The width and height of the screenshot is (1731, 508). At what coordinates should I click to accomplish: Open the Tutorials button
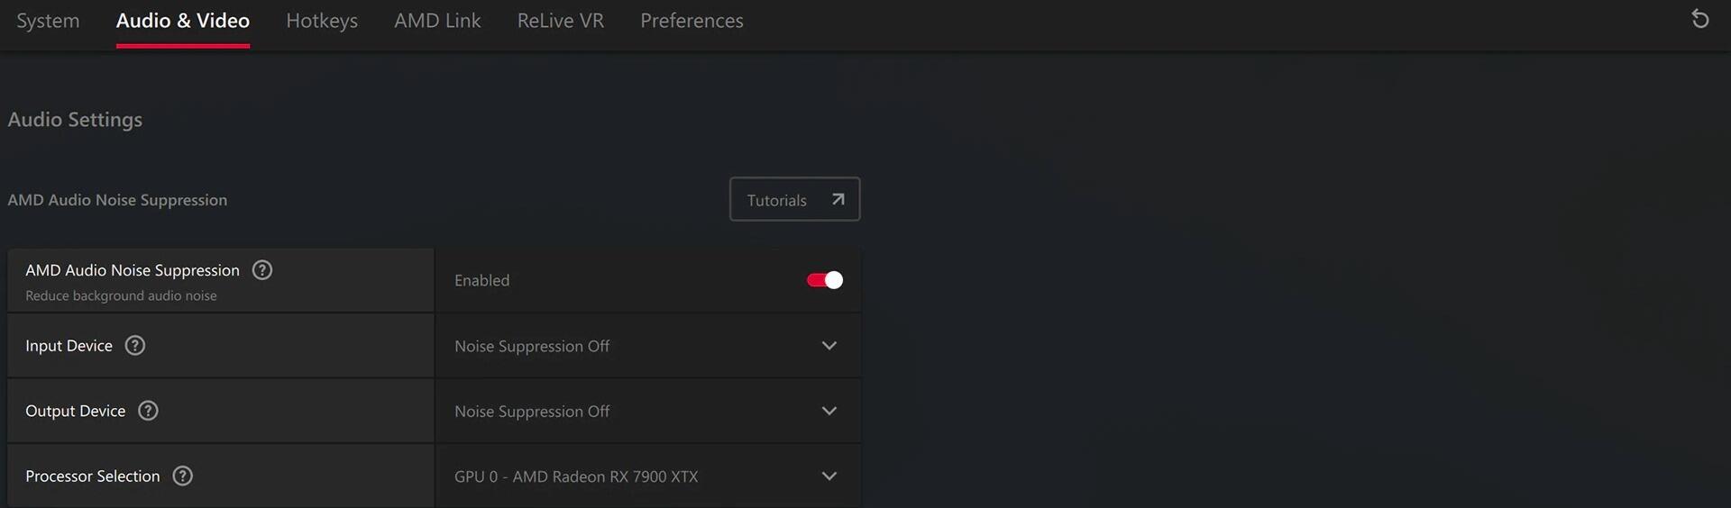(794, 199)
